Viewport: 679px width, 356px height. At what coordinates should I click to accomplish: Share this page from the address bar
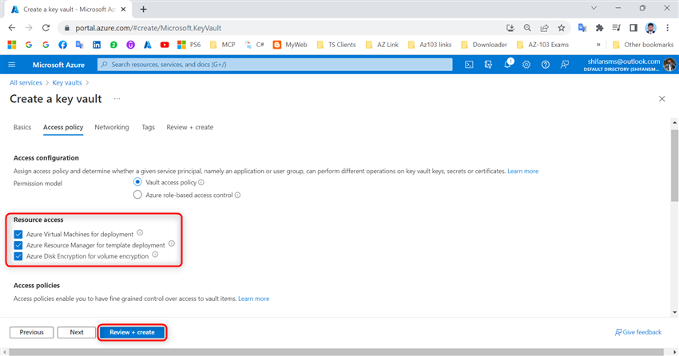544,28
